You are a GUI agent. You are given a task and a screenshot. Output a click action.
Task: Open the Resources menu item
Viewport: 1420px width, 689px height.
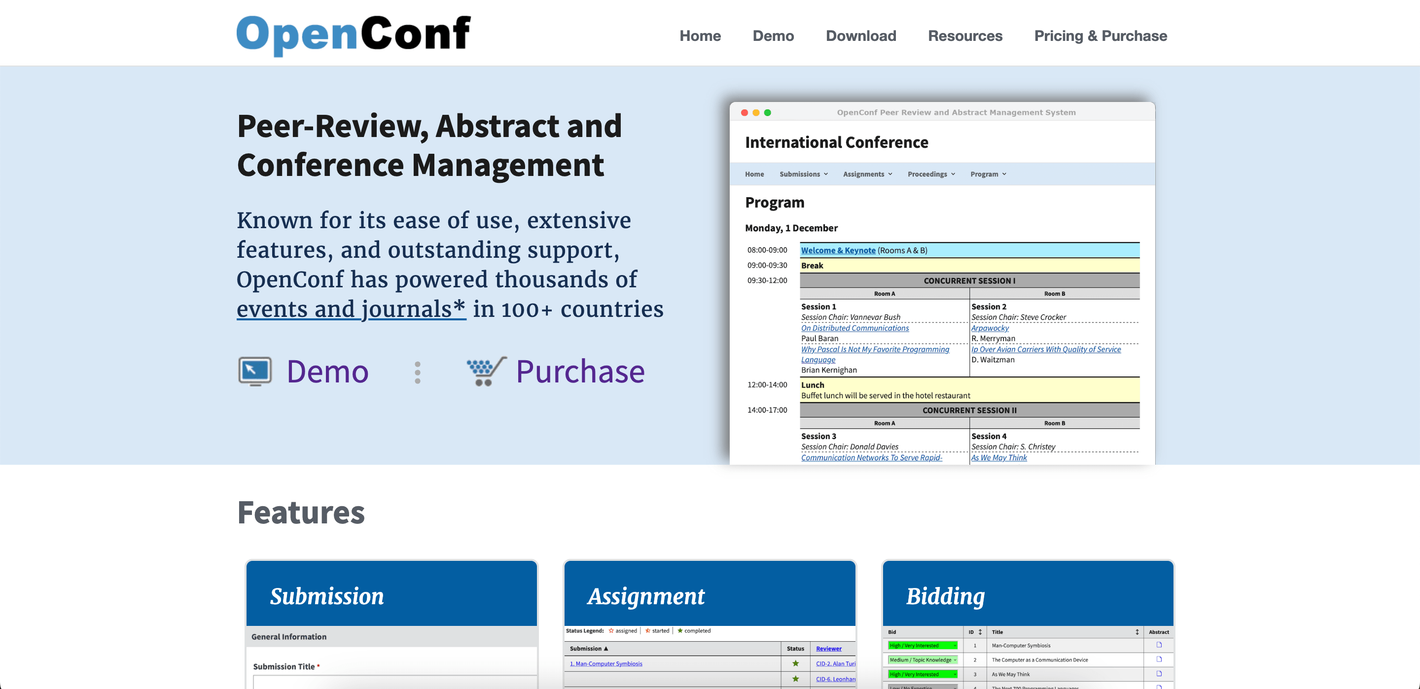pos(965,35)
